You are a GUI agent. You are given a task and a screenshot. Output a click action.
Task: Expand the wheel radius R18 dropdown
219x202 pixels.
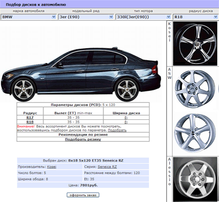click(195, 17)
